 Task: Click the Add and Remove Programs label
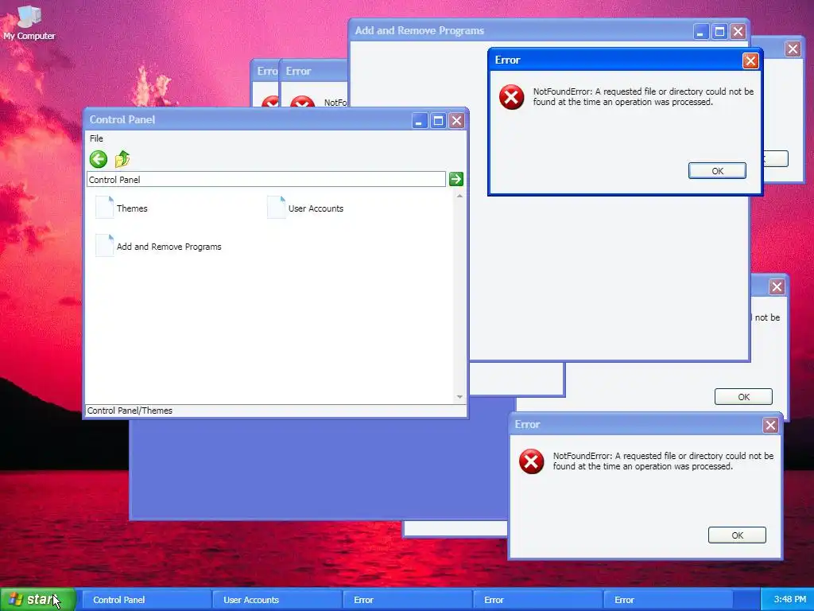coord(169,247)
